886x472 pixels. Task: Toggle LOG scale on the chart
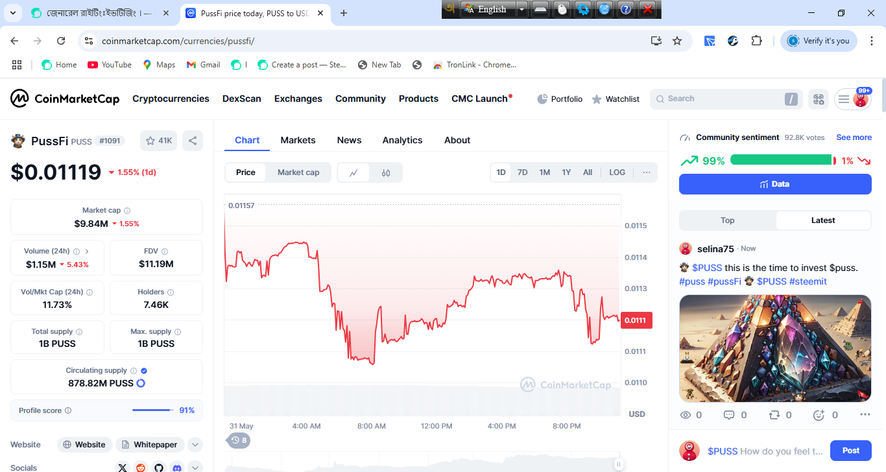pos(617,172)
